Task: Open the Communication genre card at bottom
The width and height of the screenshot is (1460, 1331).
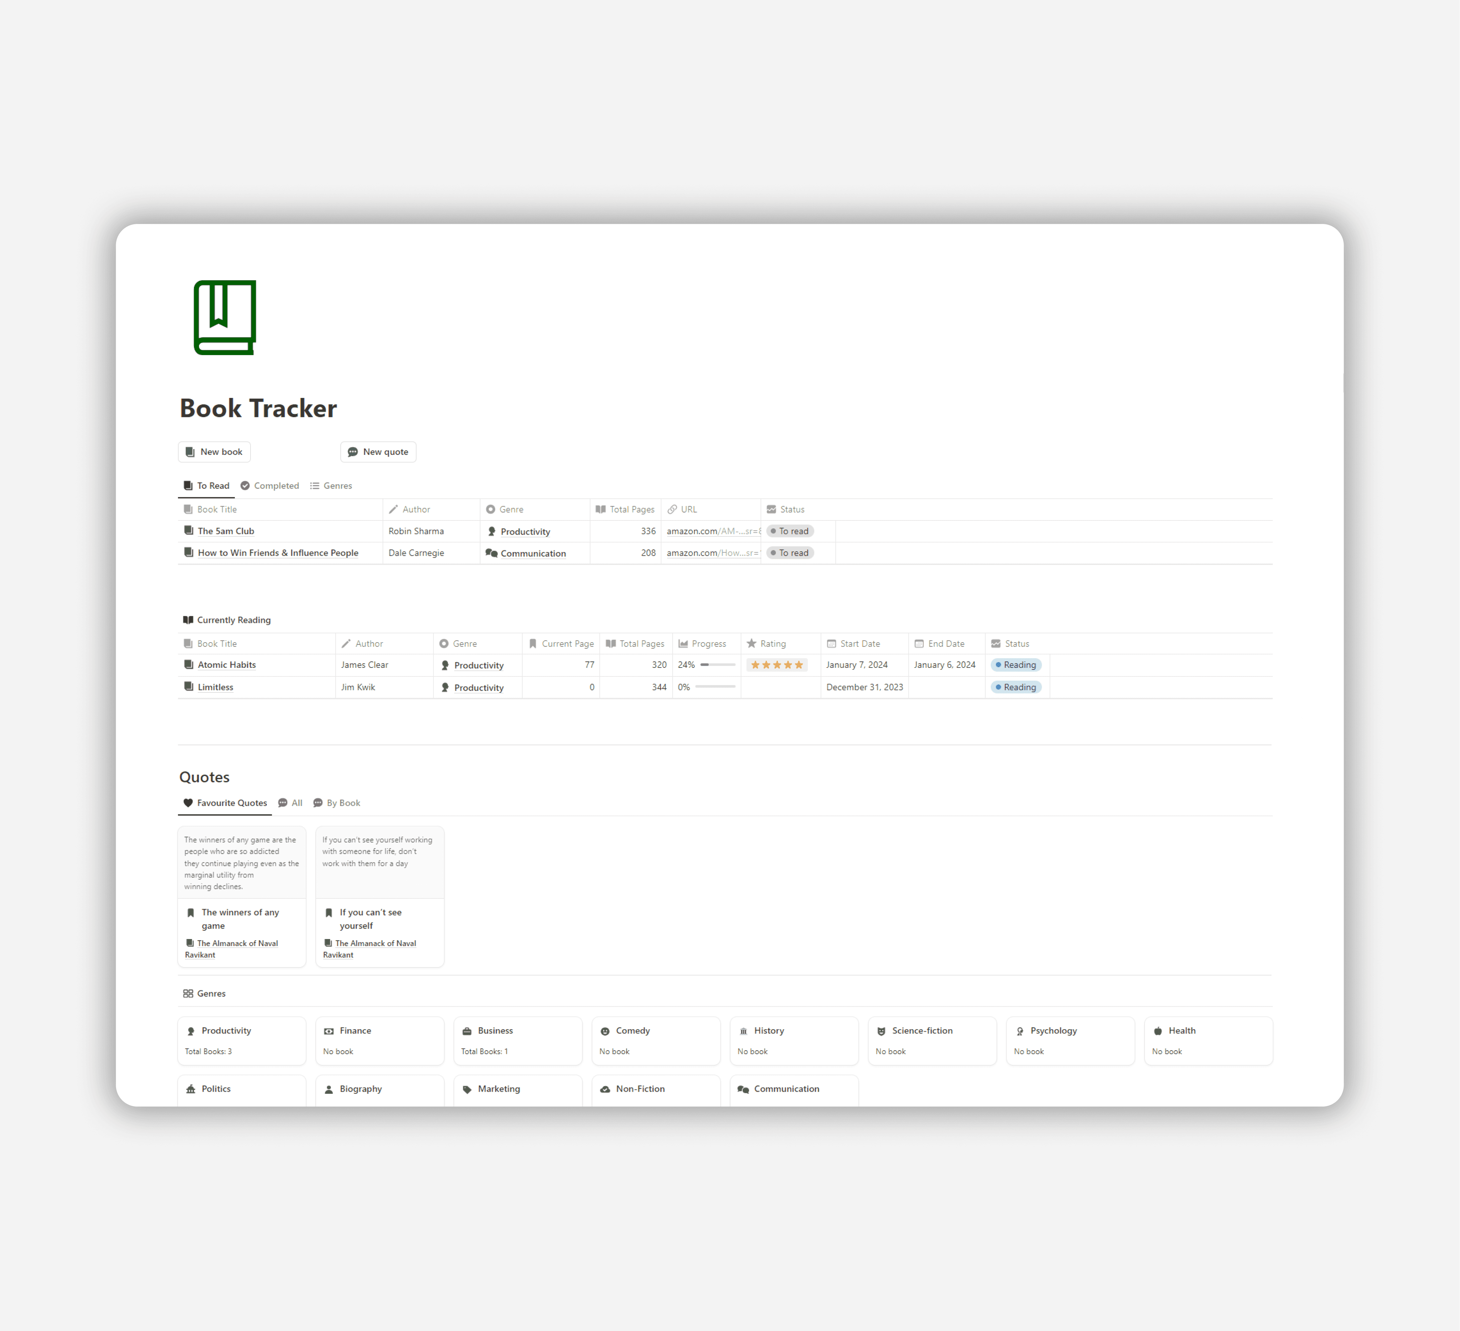Action: [795, 1090]
